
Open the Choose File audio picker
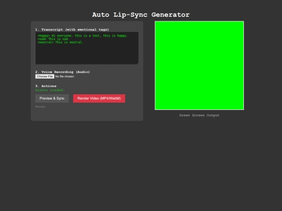pos(45,77)
